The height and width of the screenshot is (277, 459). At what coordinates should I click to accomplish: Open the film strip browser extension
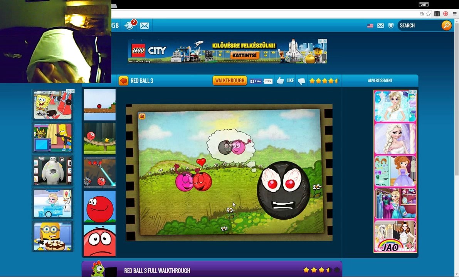pyautogui.click(x=437, y=14)
